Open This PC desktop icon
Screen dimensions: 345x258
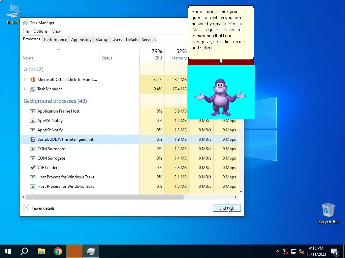pos(13,13)
